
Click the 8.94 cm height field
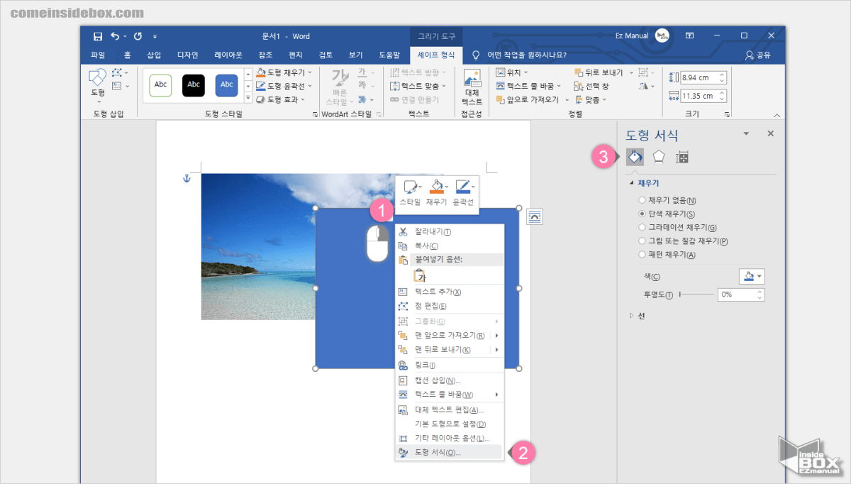[x=699, y=77]
